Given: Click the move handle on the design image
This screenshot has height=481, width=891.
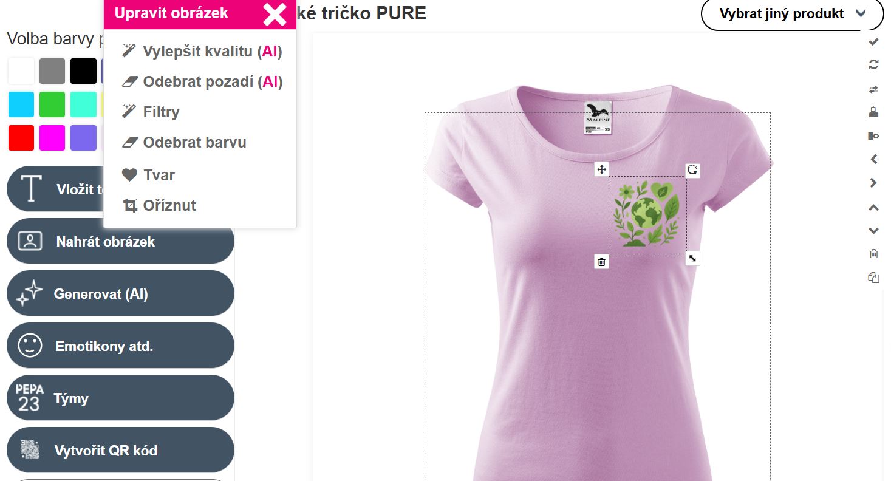Looking at the screenshot, I should (601, 169).
